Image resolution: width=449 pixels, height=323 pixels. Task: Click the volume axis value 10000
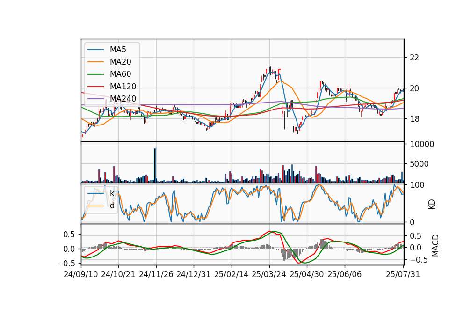422,144
